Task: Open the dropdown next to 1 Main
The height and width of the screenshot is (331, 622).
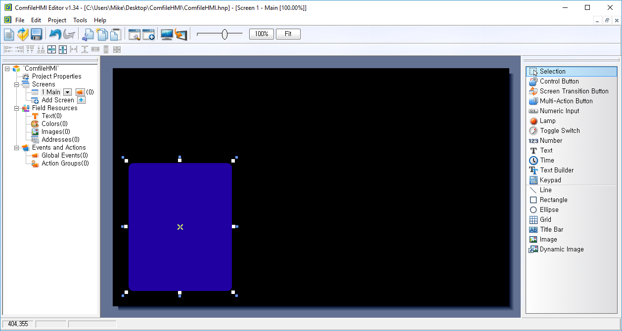Action: coord(67,92)
